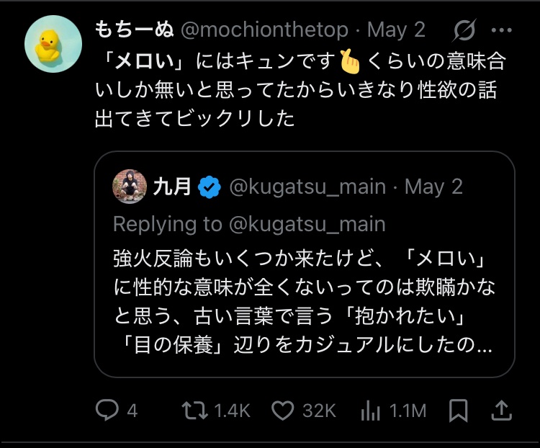Like the tweet with the heart icon
540x448 pixels.
(283, 411)
